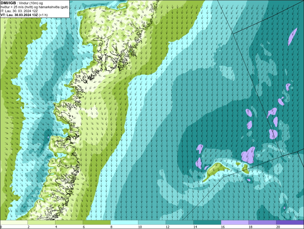Click the legend value label 16
This screenshot has width=304, height=229.
(223, 227)
